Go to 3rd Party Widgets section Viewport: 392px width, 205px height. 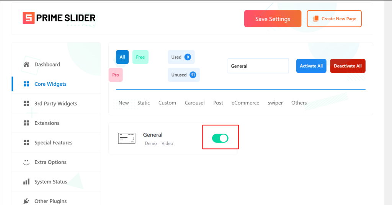[56, 103]
